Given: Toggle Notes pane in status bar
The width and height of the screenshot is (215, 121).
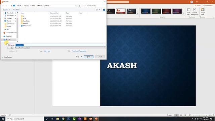Looking at the screenshot, I should point(169,115).
